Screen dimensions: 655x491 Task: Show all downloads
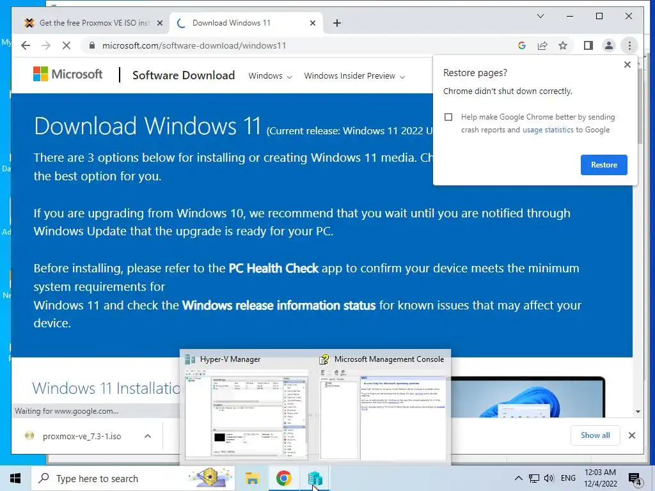tap(595, 435)
